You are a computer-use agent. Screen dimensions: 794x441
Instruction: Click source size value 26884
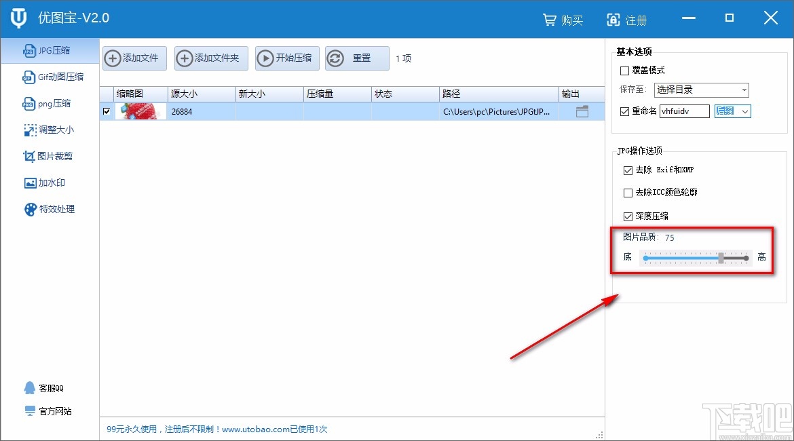point(182,112)
